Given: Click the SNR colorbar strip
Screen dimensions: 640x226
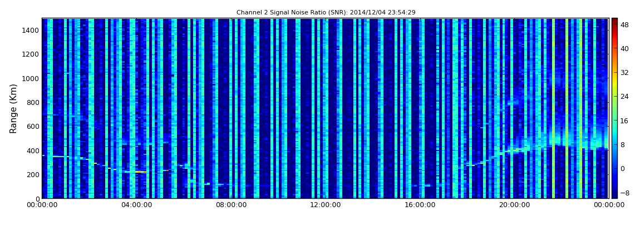Looking at the screenshot, I should [x=614, y=108].
